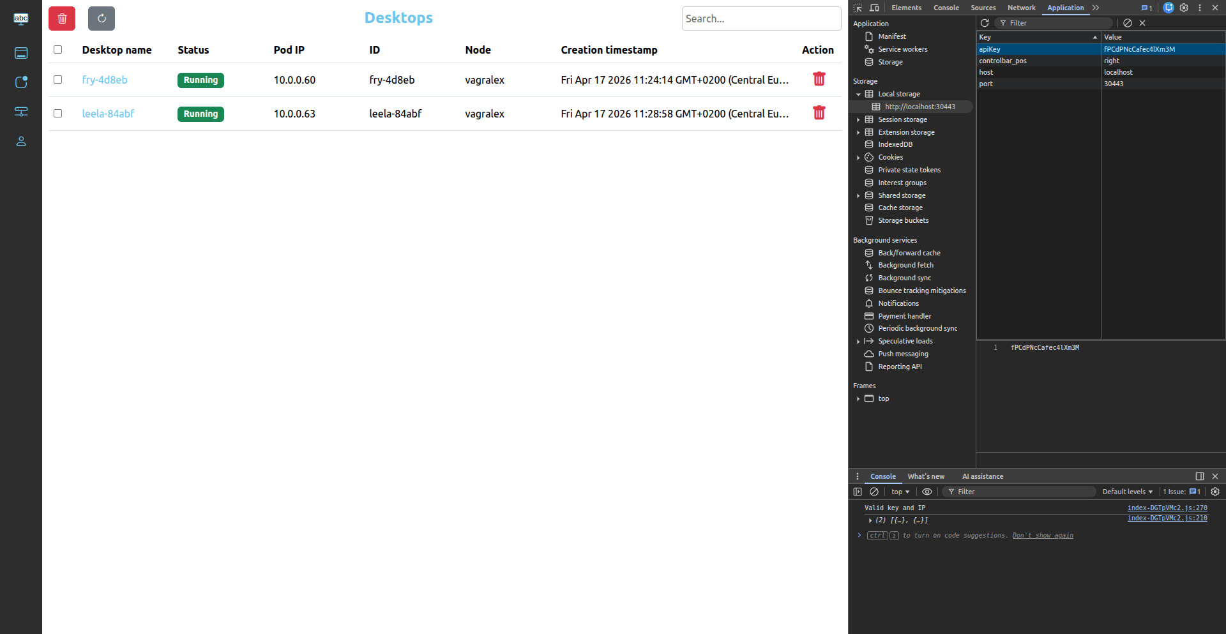Open the Service workers item
Viewport: 1226px width, 634px height.
(902, 49)
